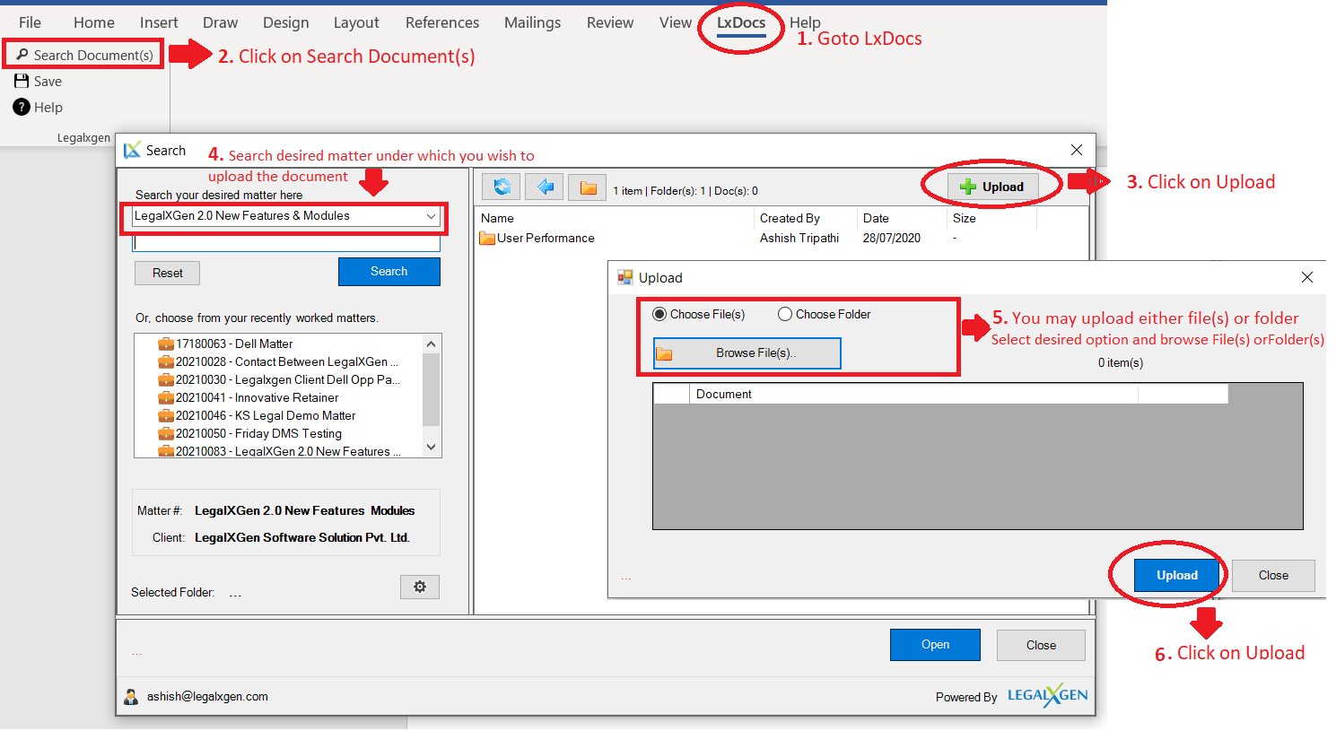Switch to the References tab
The height and width of the screenshot is (731, 1336).
pos(441,22)
